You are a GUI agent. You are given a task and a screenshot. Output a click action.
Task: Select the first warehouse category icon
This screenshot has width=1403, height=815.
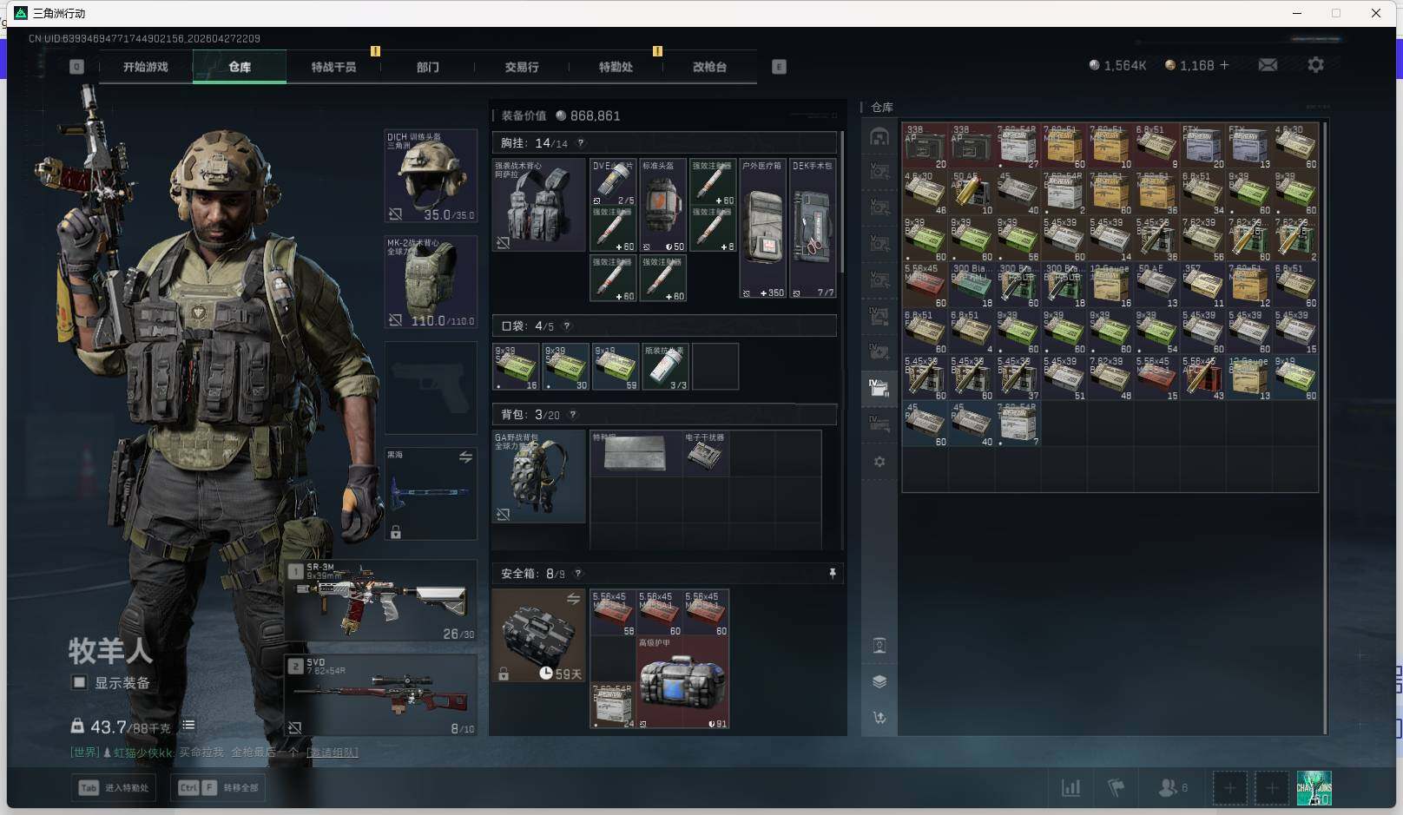tap(879, 137)
